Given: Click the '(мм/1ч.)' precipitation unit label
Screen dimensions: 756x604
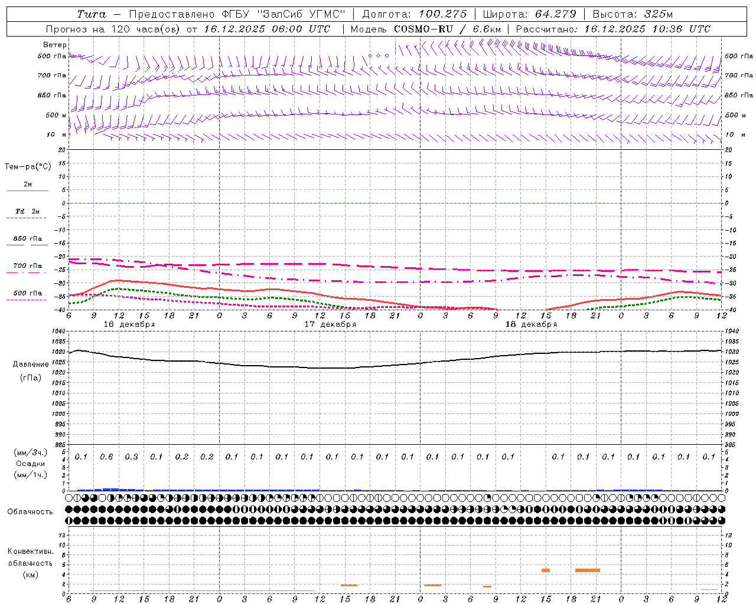Looking at the screenshot, I should coord(31,475).
